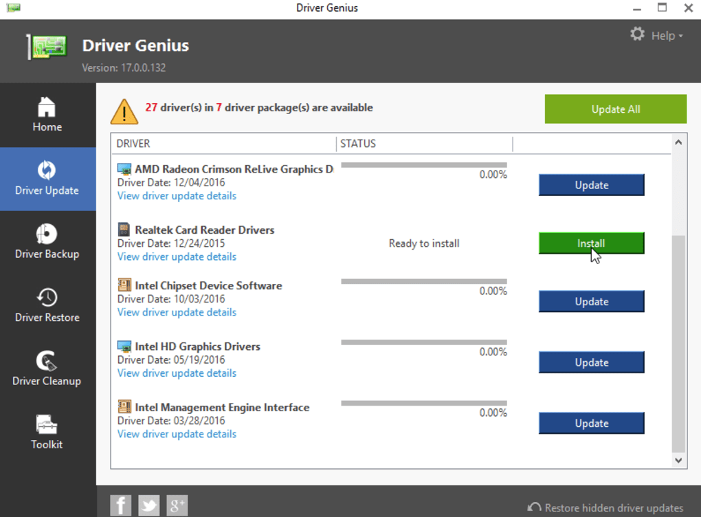
Task: Click Driver Date 12/24/2015 text
Action: tap(170, 243)
